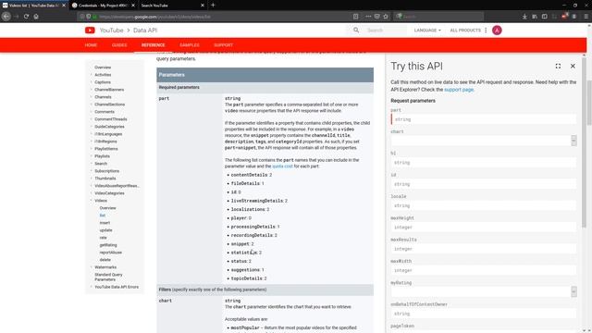Expand Try this API to fullscreen
This screenshot has height=333, width=592.
(x=558, y=66)
